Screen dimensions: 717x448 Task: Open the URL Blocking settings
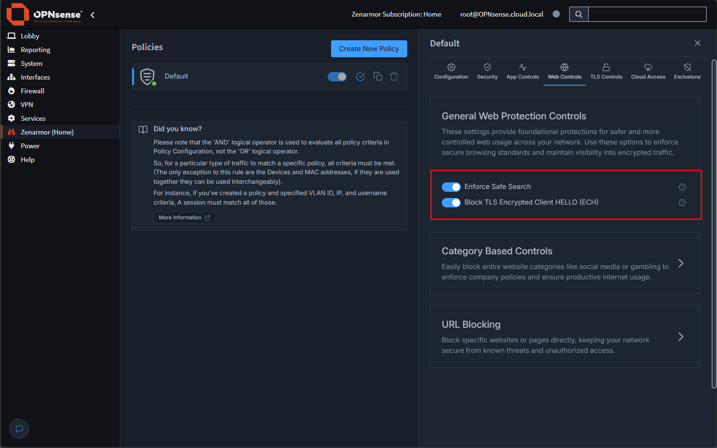[x=681, y=337]
